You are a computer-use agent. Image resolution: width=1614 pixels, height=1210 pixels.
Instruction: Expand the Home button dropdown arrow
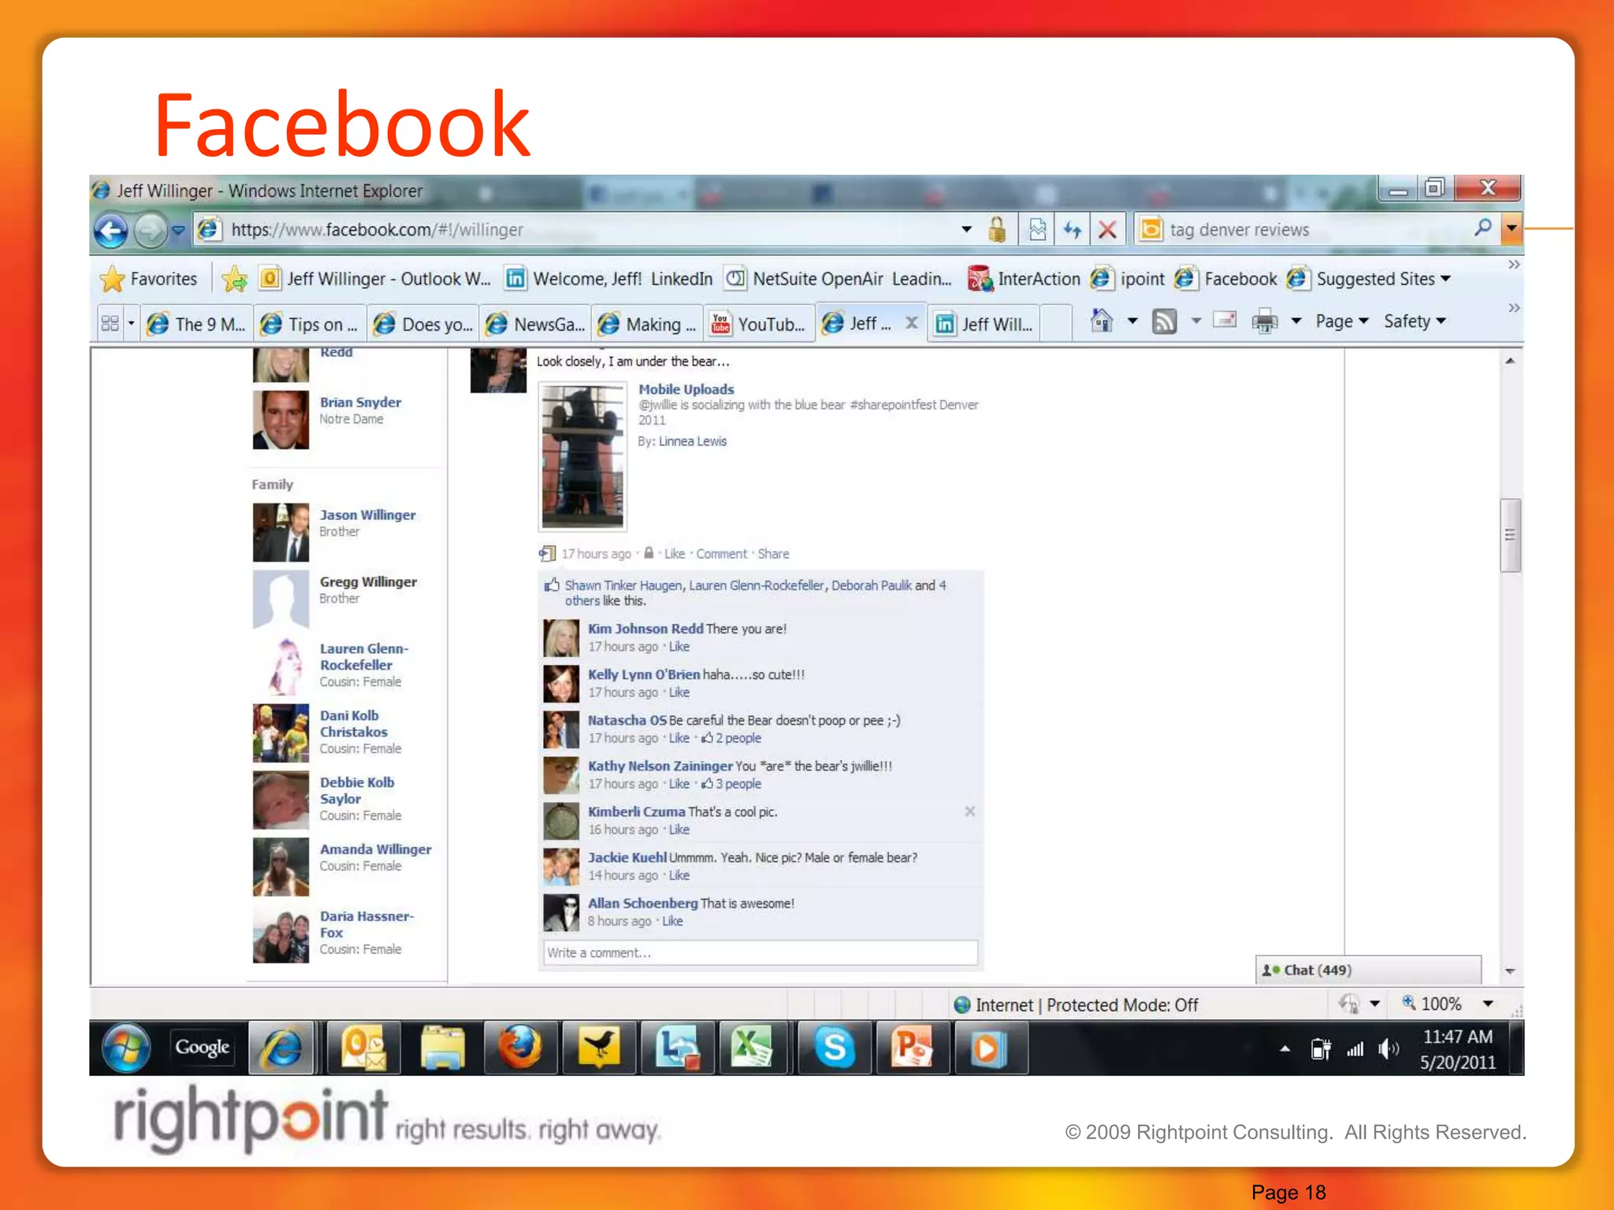1132,321
